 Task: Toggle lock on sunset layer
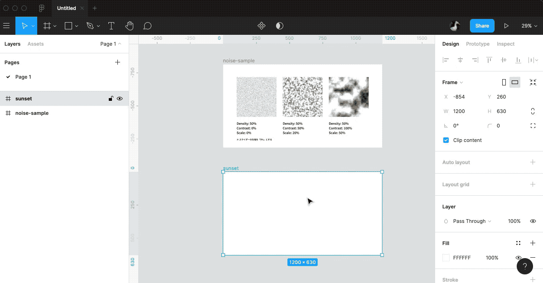[111, 99]
